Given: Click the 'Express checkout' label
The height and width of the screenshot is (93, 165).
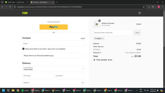Looking at the screenshot, I should click(x=54, y=22).
